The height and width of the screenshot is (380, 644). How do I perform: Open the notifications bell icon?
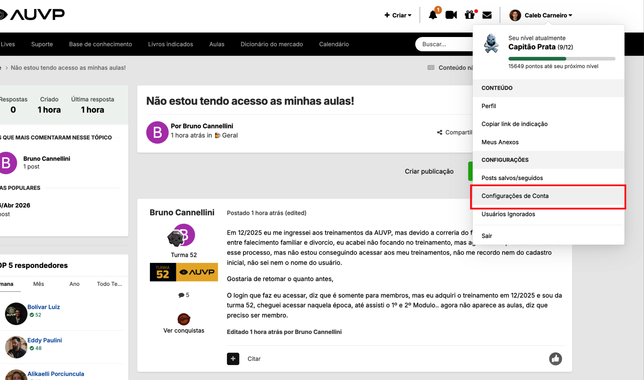pos(433,15)
